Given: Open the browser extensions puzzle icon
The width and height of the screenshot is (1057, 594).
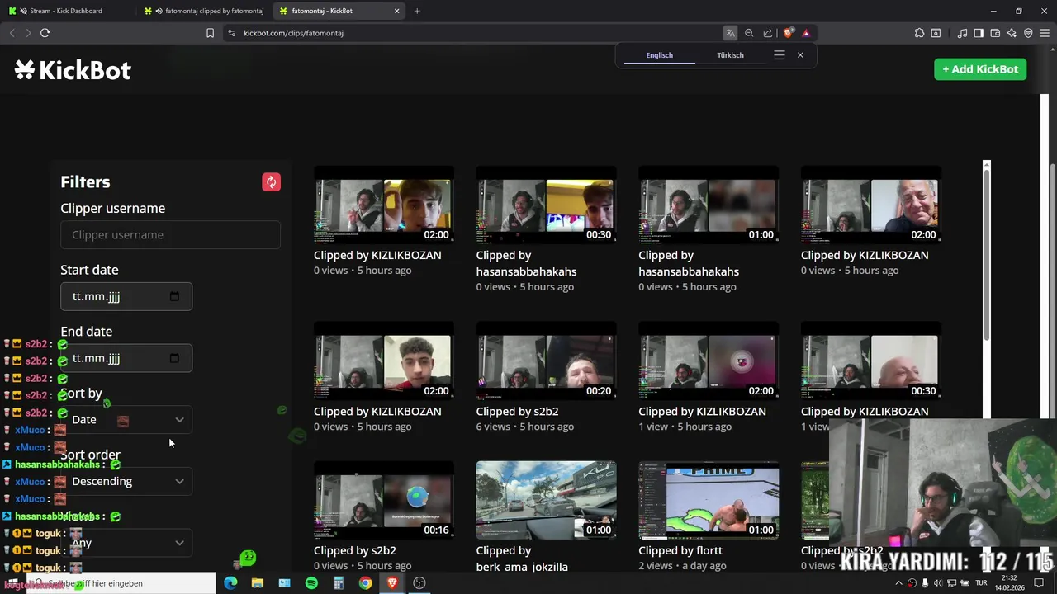Looking at the screenshot, I should [x=919, y=33].
